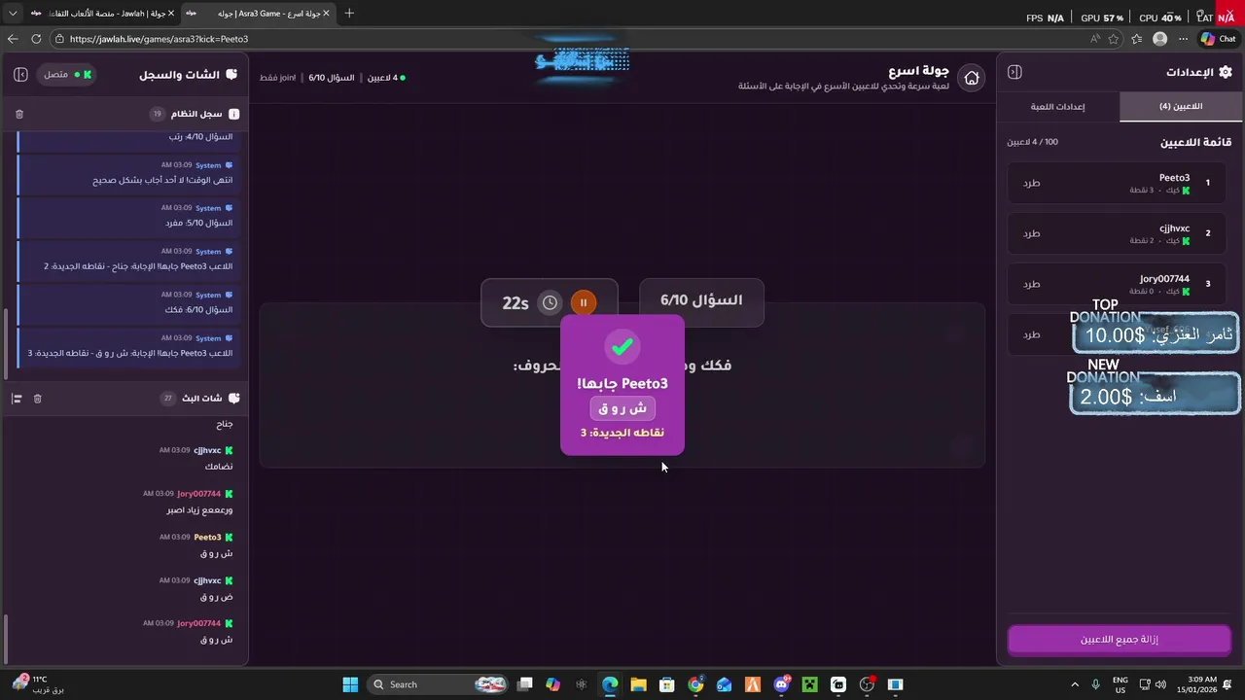Open the Read aloud icon in address bar

tap(1095, 39)
